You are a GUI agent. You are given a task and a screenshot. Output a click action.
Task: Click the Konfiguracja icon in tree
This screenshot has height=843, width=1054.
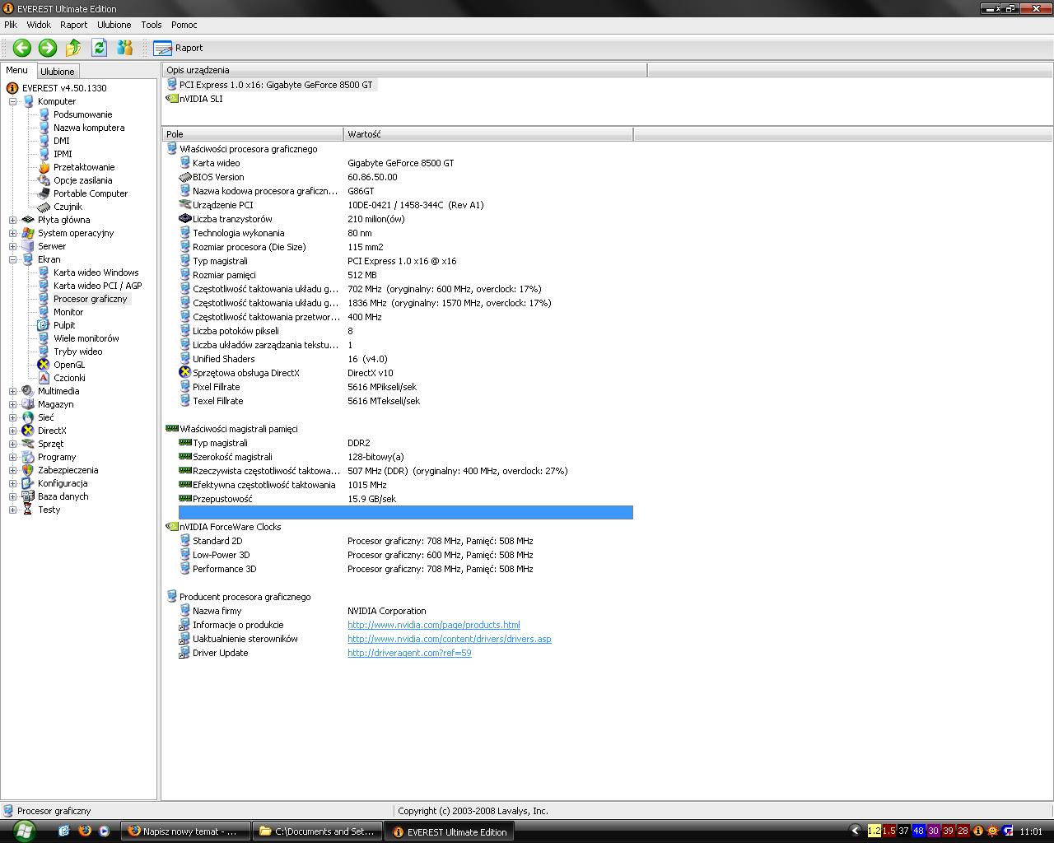(28, 483)
